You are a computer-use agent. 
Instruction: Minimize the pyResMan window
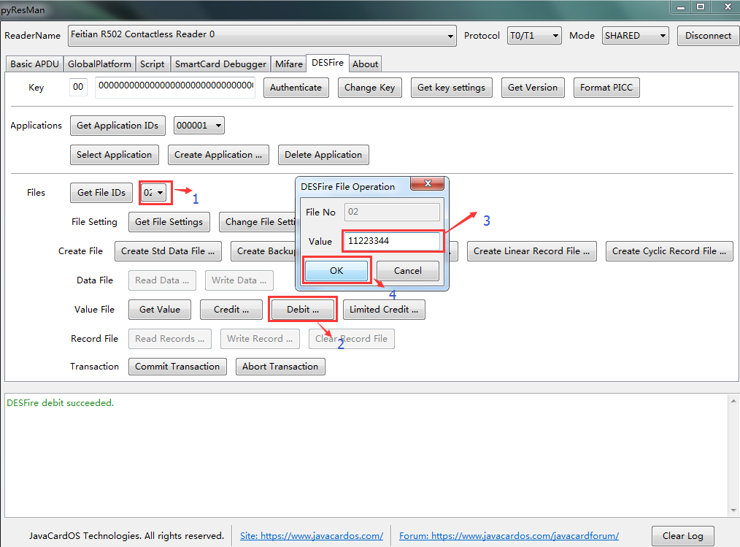[x=681, y=7]
